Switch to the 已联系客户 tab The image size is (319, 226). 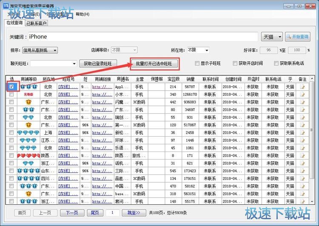(37, 23)
